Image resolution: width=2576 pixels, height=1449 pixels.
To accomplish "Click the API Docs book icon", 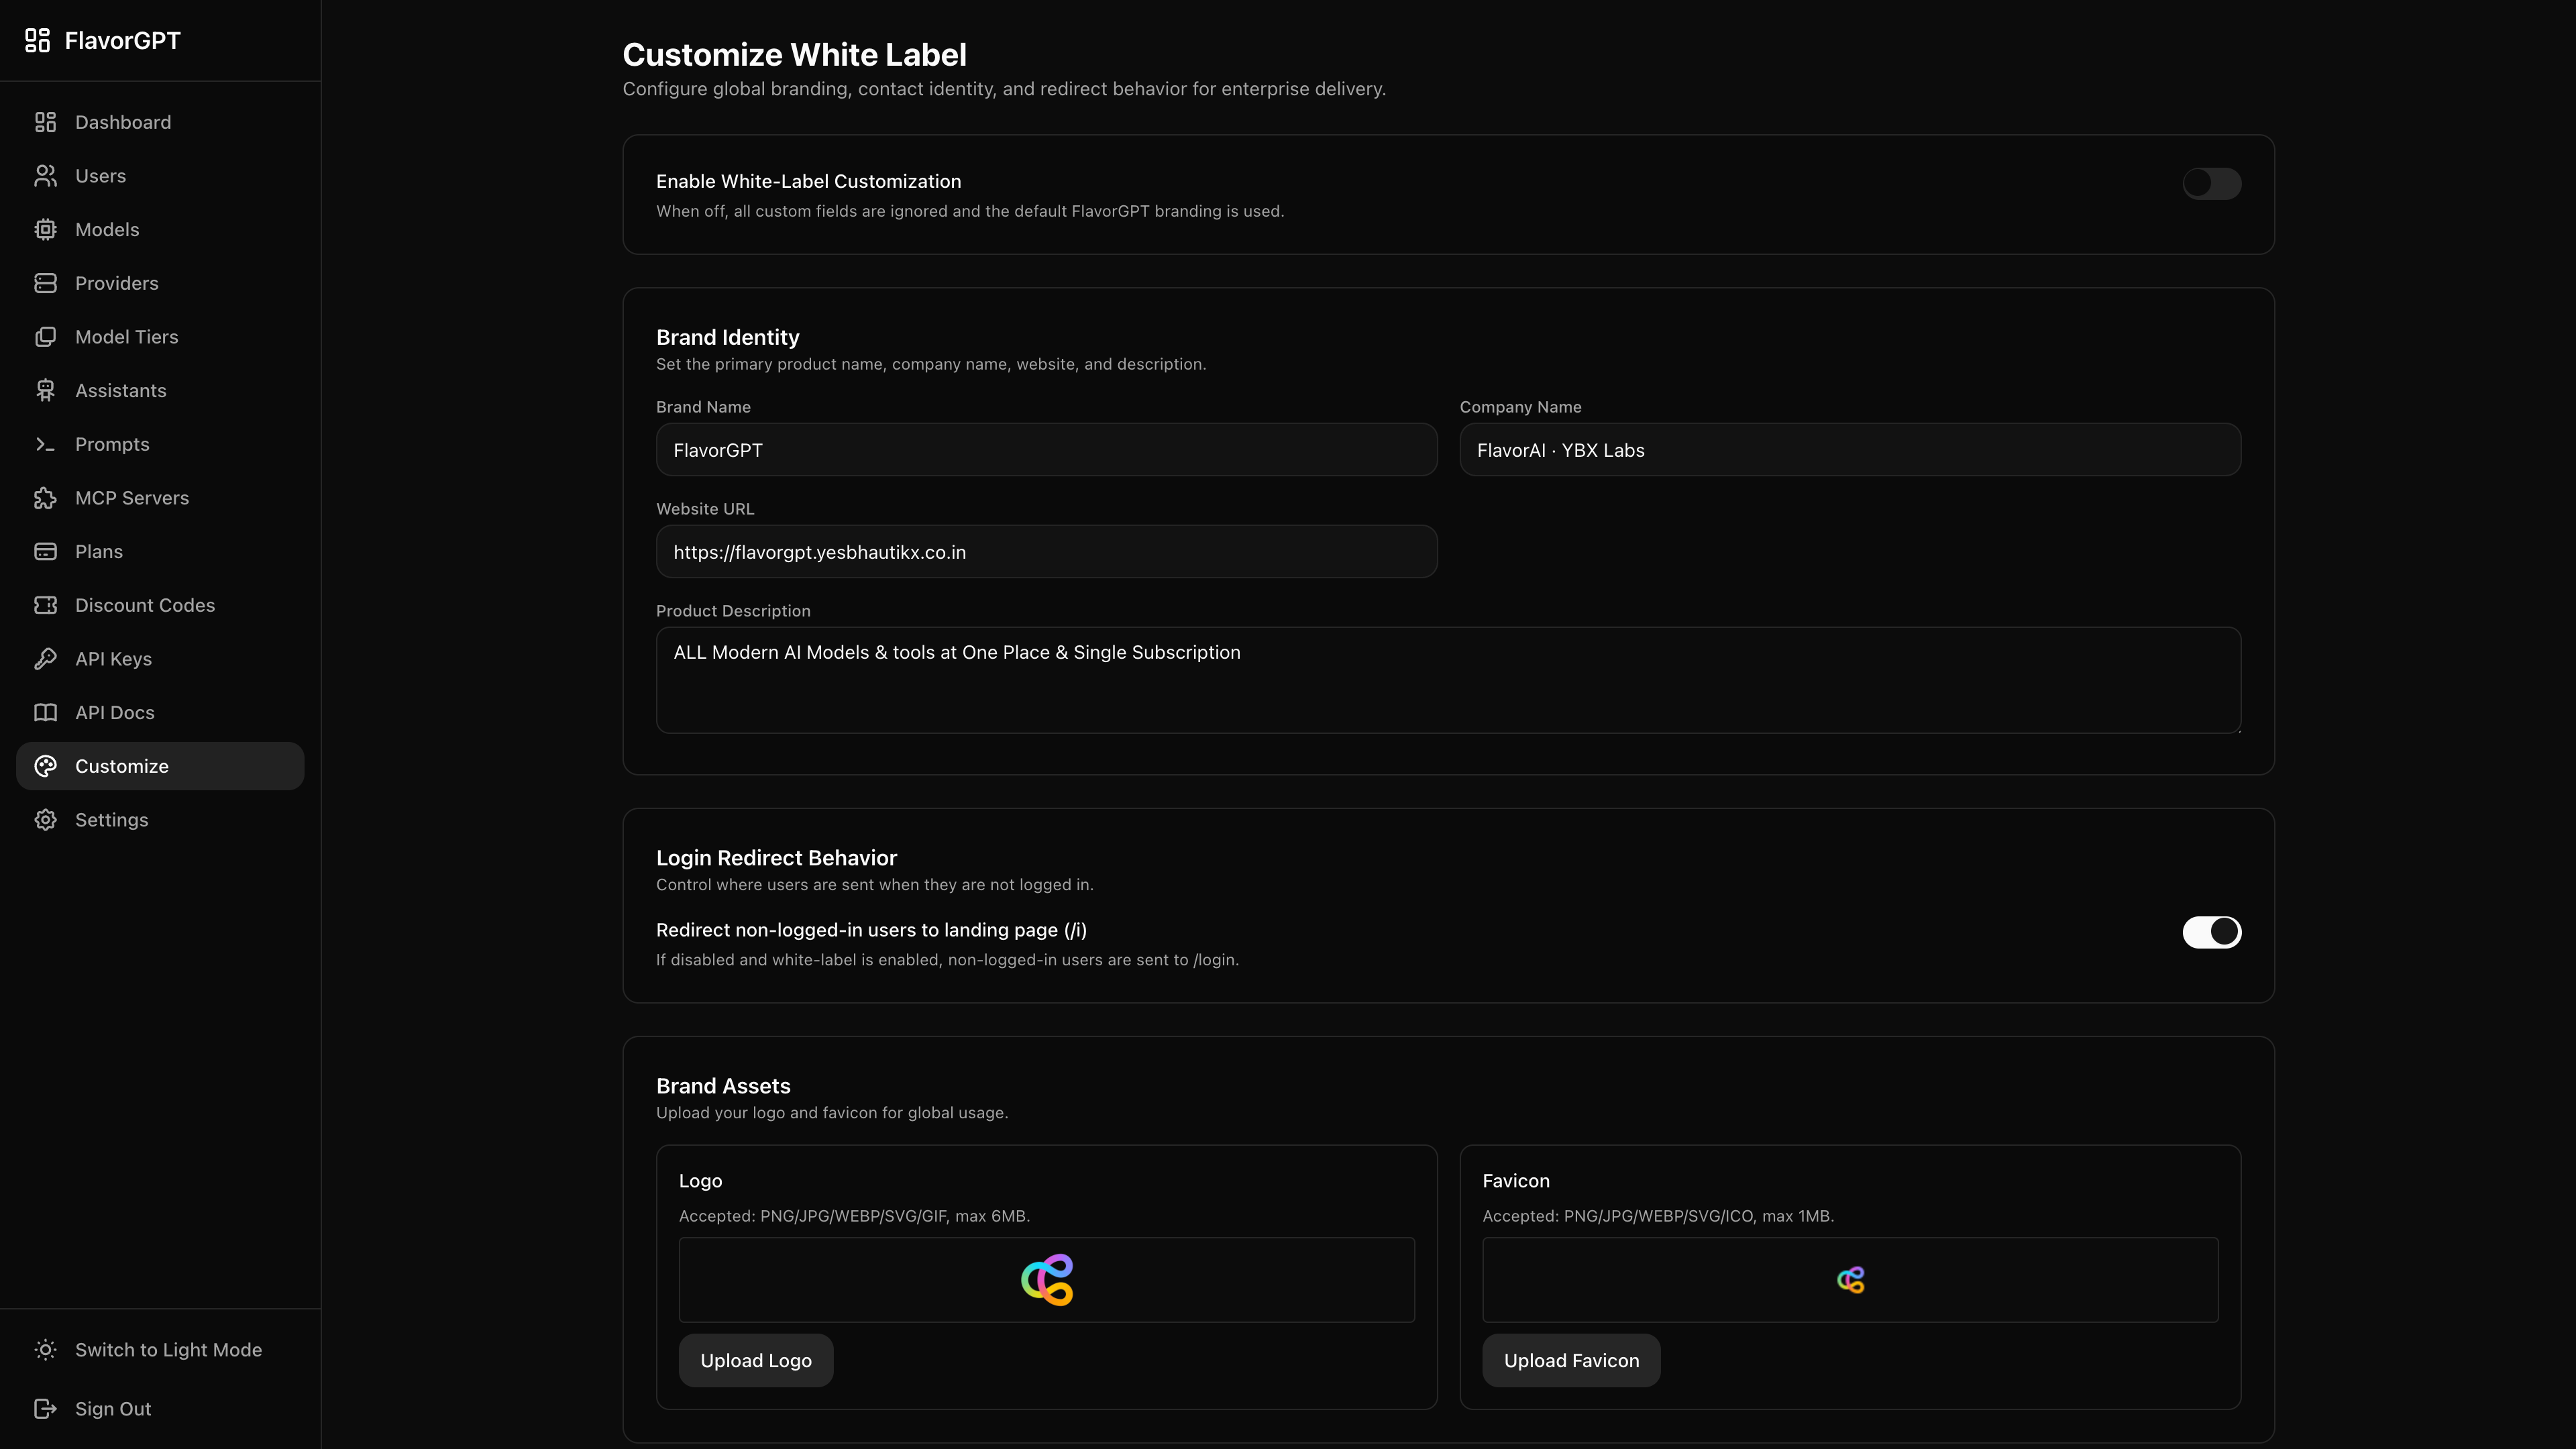I will coord(45,713).
